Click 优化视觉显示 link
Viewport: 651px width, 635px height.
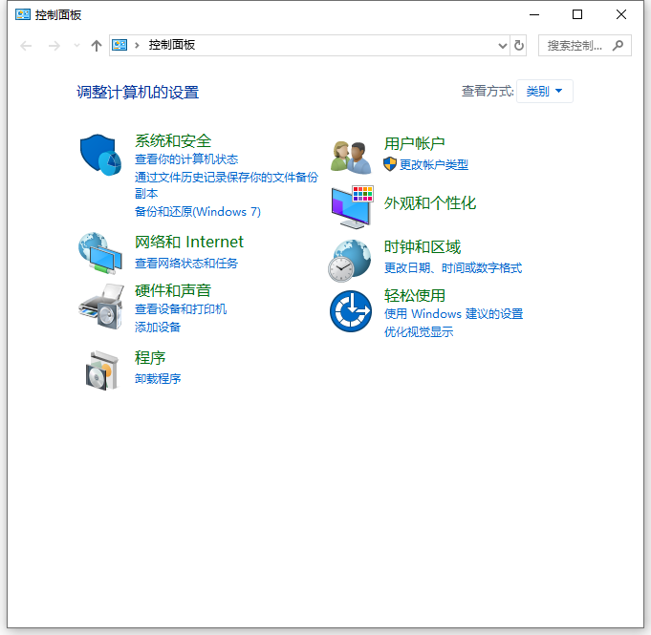click(x=419, y=331)
